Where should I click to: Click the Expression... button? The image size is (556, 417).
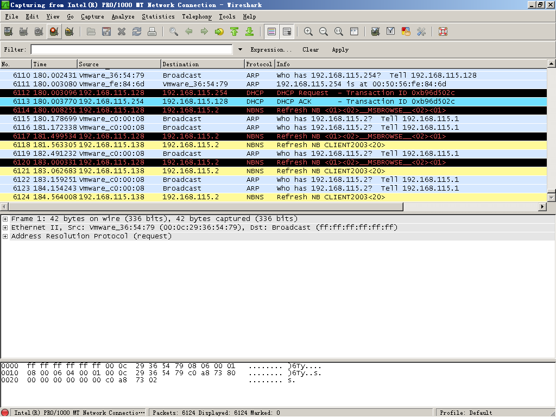click(x=271, y=49)
